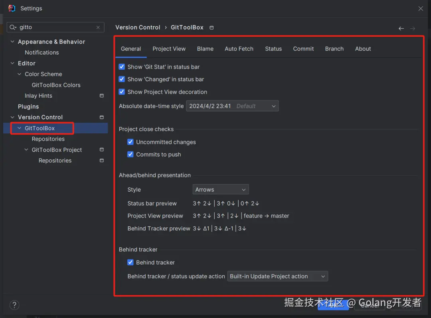The image size is (431, 318).
Task: Click the 'Project close checks' heading
Action: pos(146,129)
